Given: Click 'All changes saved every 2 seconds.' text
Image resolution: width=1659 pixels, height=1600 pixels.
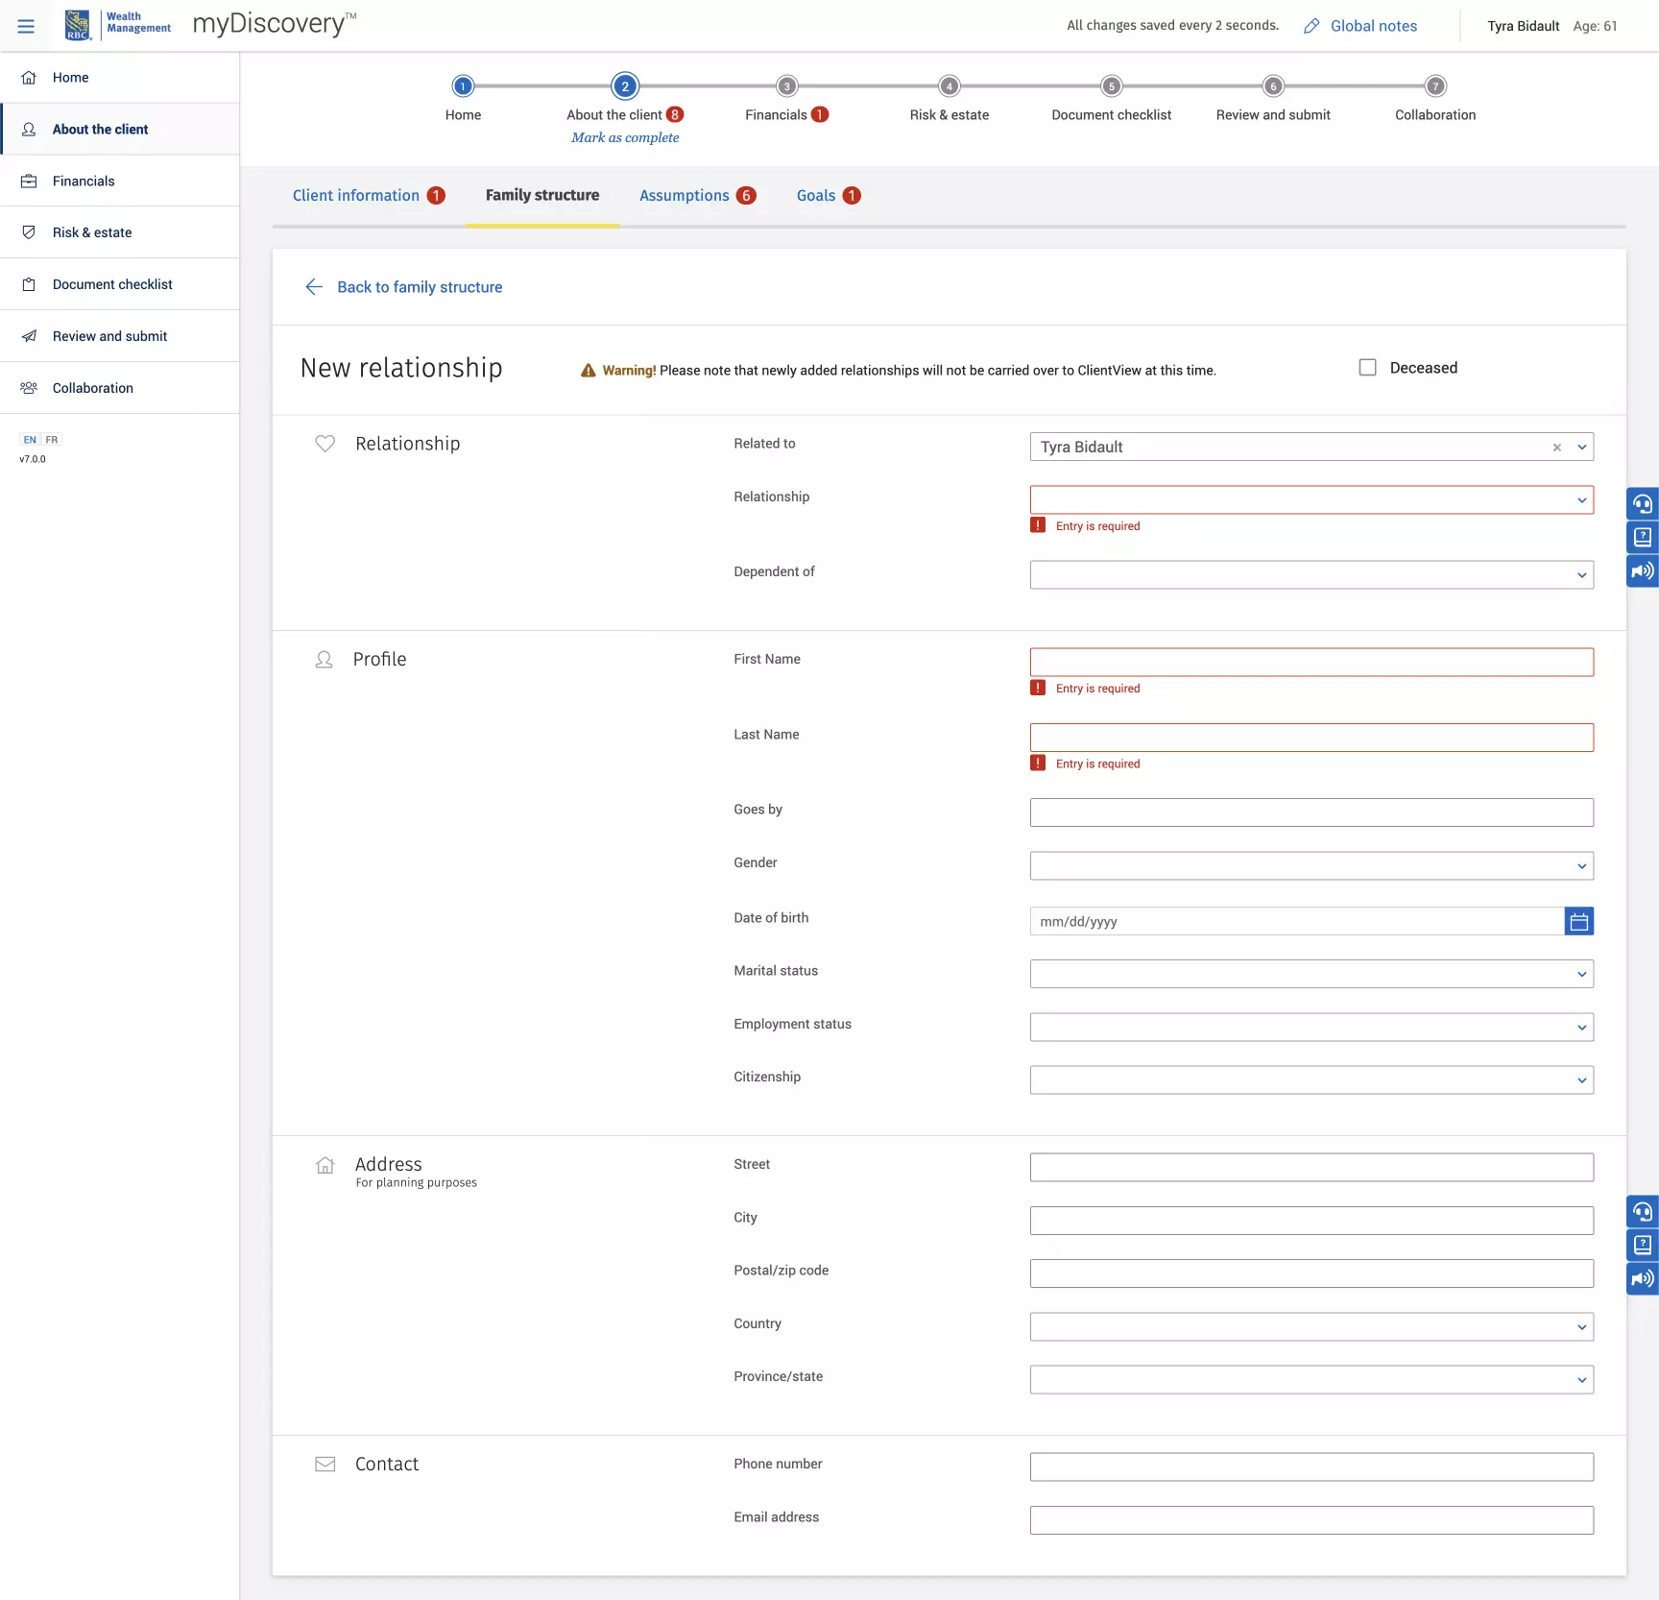Looking at the screenshot, I should pos(1173,26).
